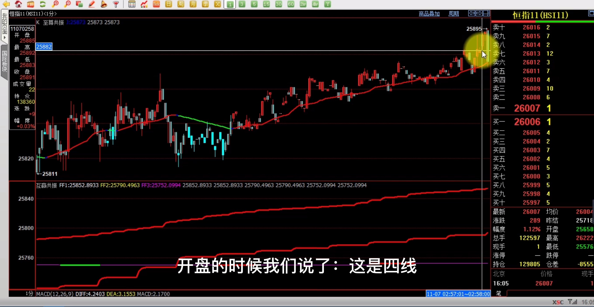Click the 至尊共振 indicator name

[x=54, y=22]
